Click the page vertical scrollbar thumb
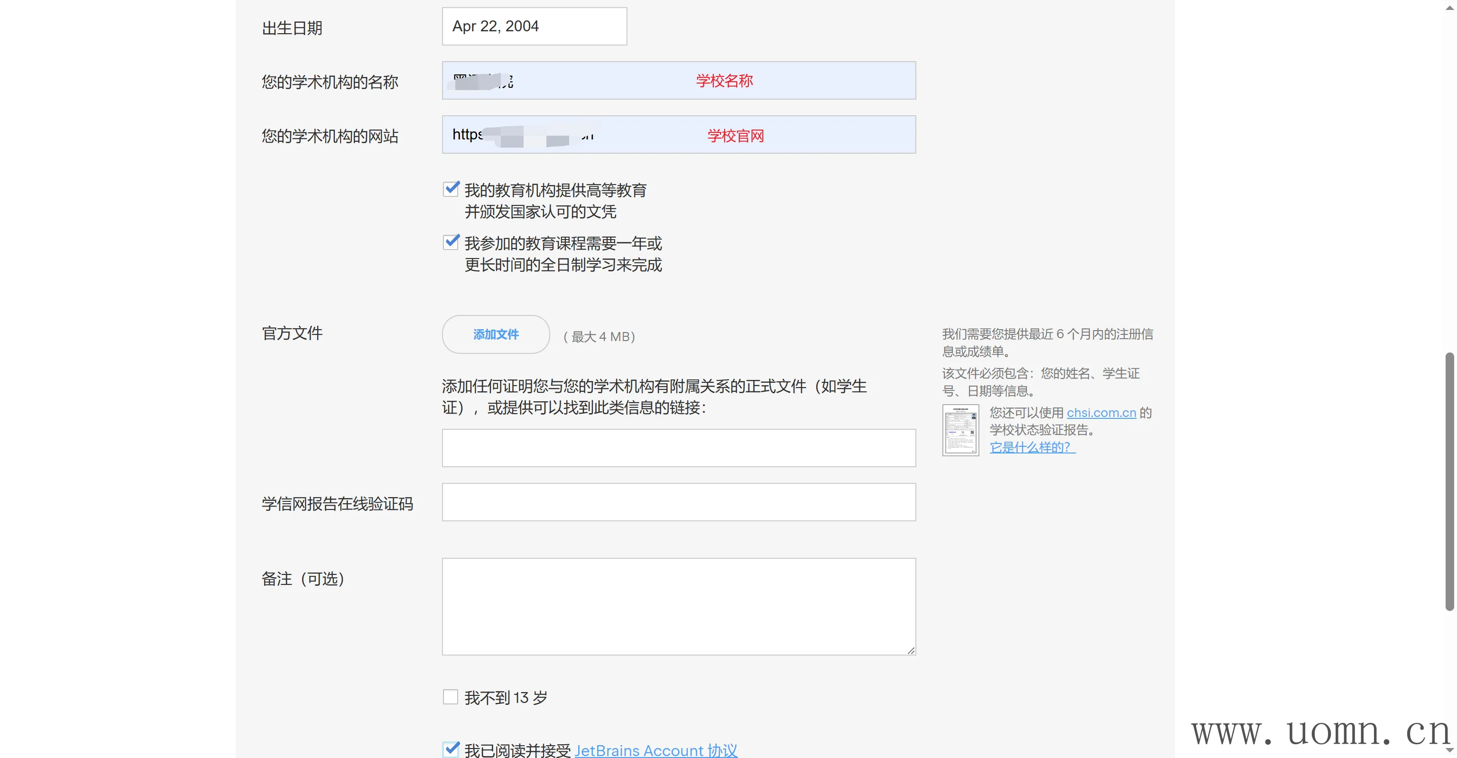Image resolution: width=1457 pixels, height=758 pixels. (x=1449, y=481)
